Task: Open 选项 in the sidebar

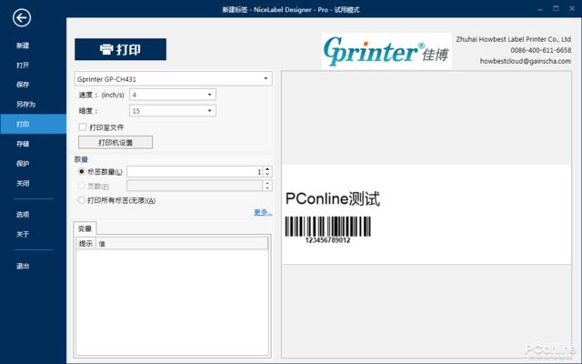Action: coord(23,214)
